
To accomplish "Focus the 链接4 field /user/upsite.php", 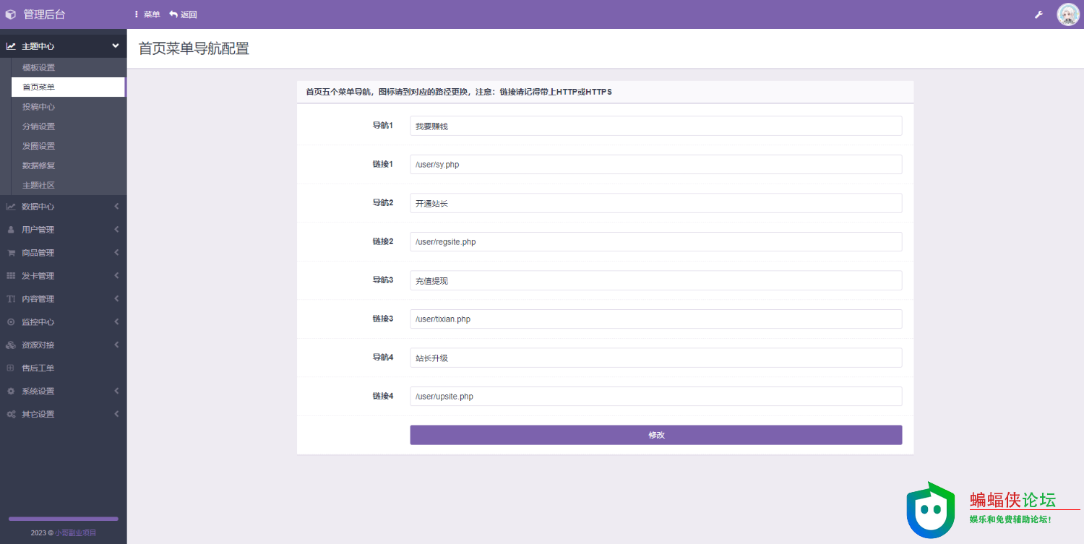I will (656, 396).
